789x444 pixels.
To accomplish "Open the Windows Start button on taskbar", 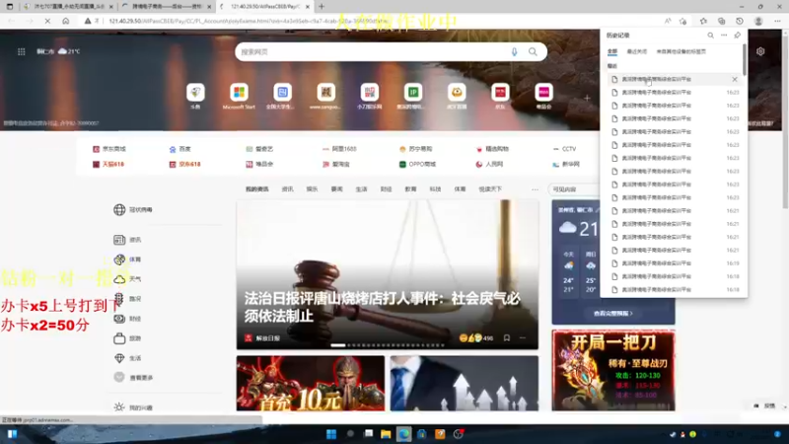I will point(331,434).
